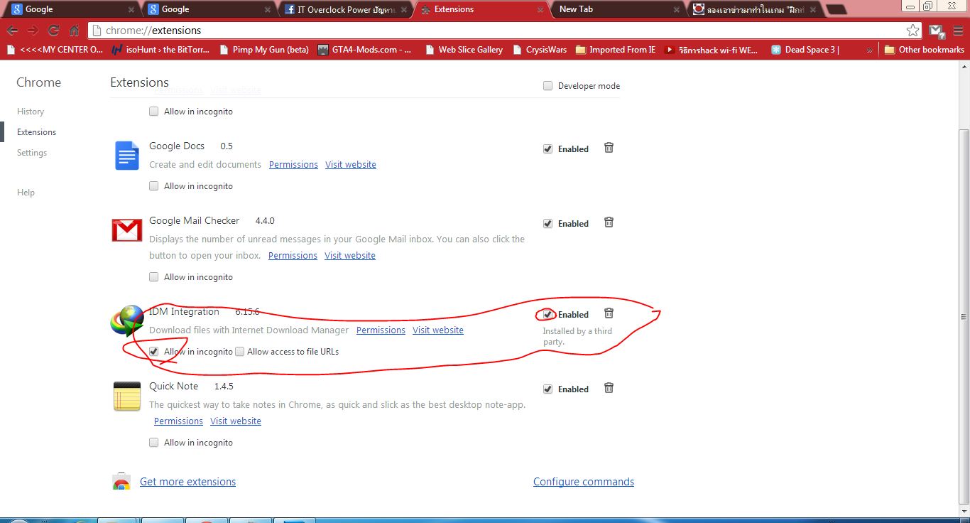Open Help in the Chrome sidebar
This screenshot has height=523, width=970.
point(26,193)
